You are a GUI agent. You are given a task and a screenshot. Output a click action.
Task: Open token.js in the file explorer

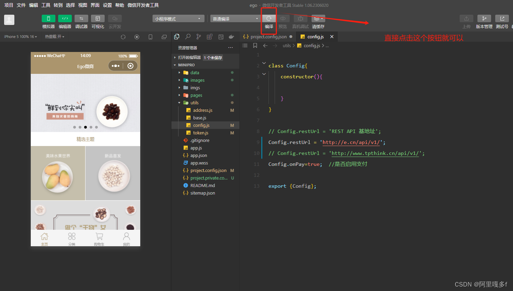200,133
